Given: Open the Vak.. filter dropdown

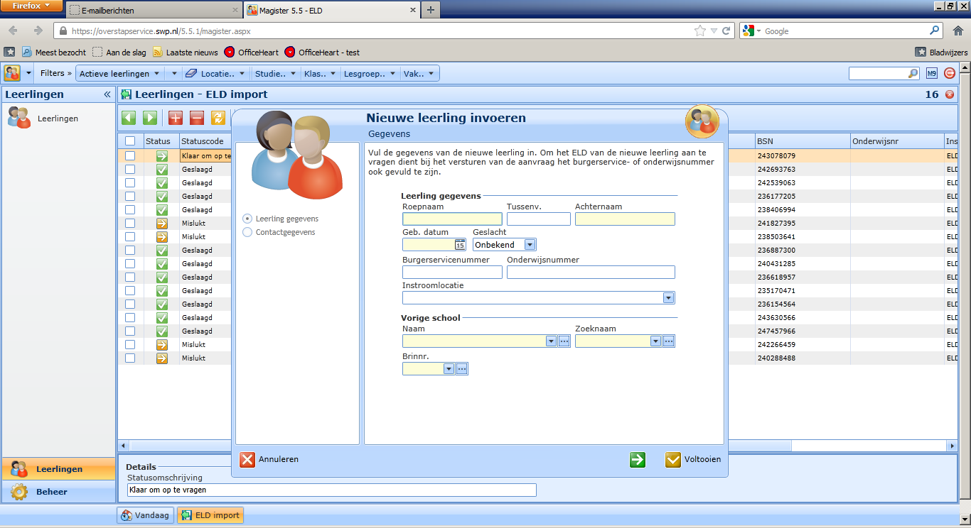Looking at the screenshot, I should coord(419,73).
